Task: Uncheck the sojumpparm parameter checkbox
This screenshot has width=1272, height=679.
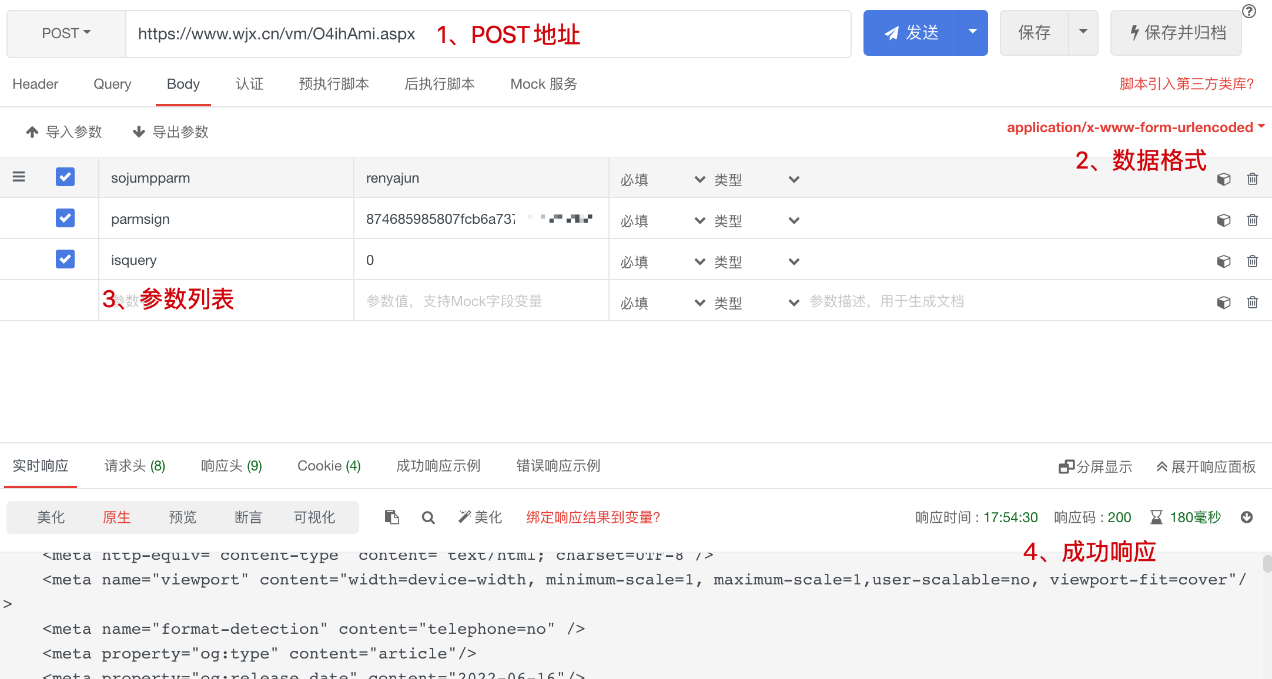Action: (x=65, y=177)
